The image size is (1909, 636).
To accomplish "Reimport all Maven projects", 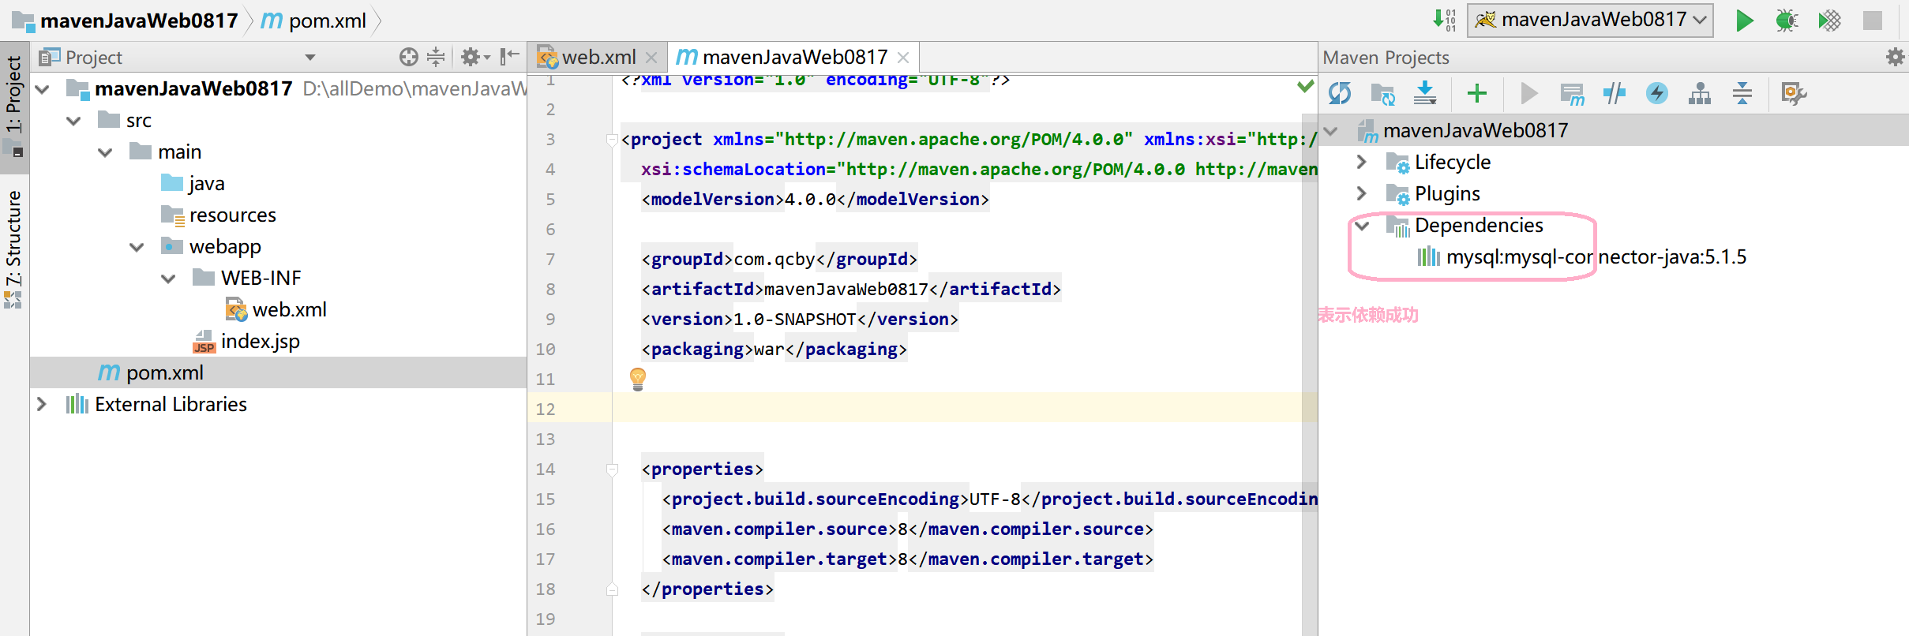I will (x=1340, y=93).
